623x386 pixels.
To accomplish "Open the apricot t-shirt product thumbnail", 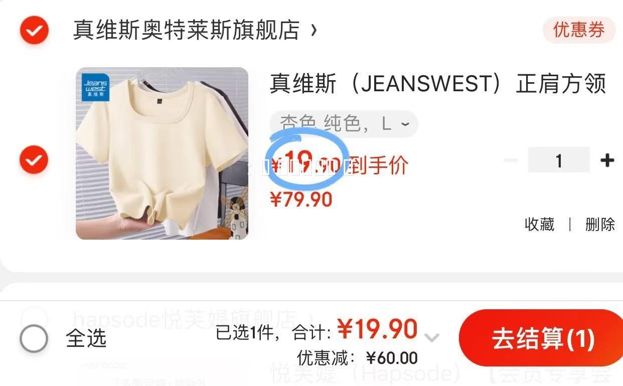I will point(162,153).
